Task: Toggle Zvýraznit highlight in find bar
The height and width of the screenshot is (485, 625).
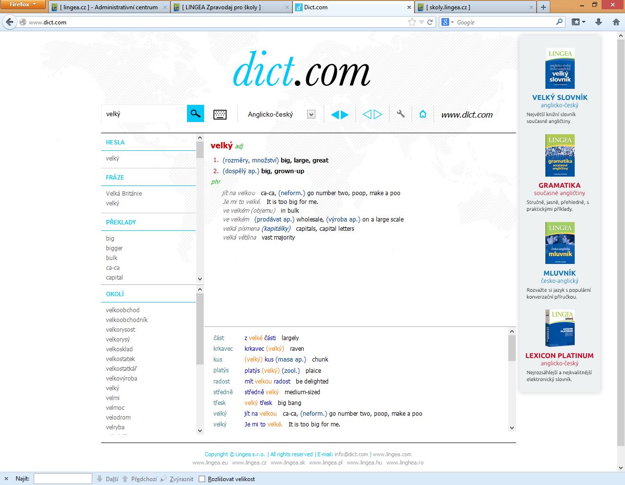Action: point(177,479)
